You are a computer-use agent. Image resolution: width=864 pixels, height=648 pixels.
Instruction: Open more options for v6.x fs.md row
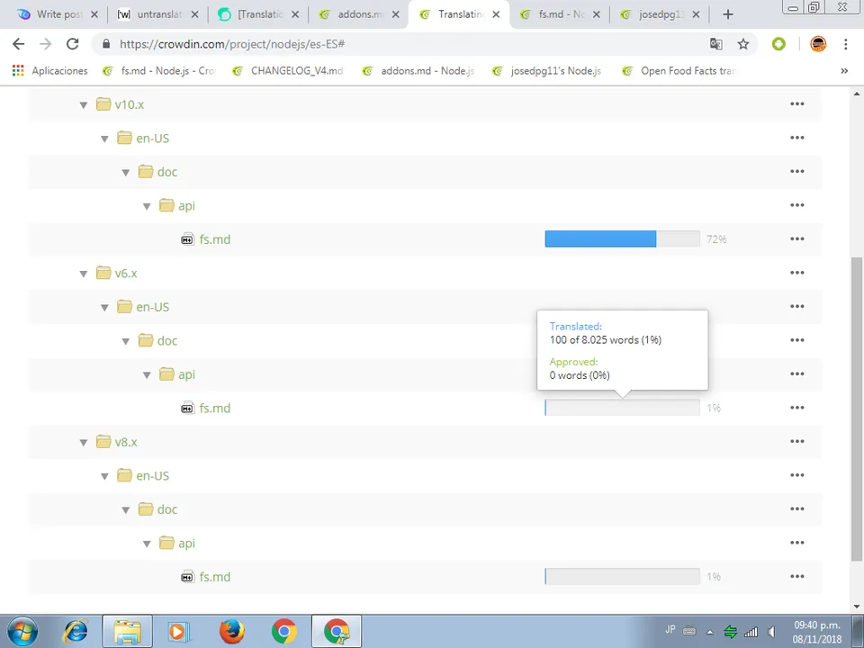[796, 407]
